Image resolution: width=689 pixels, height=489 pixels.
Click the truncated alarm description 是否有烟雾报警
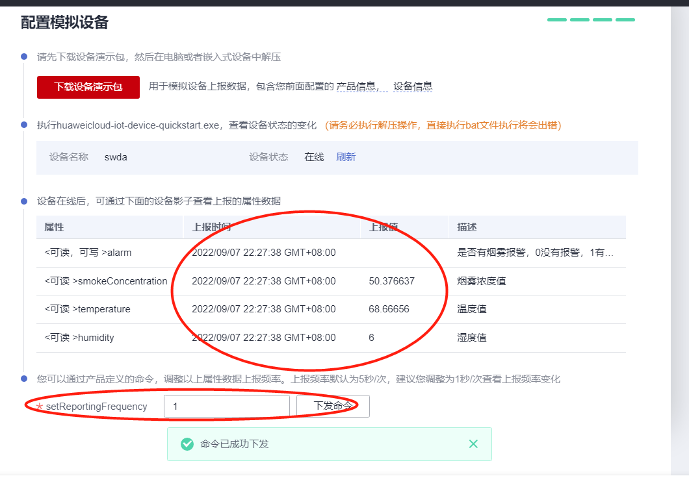(x=535, y=253)
